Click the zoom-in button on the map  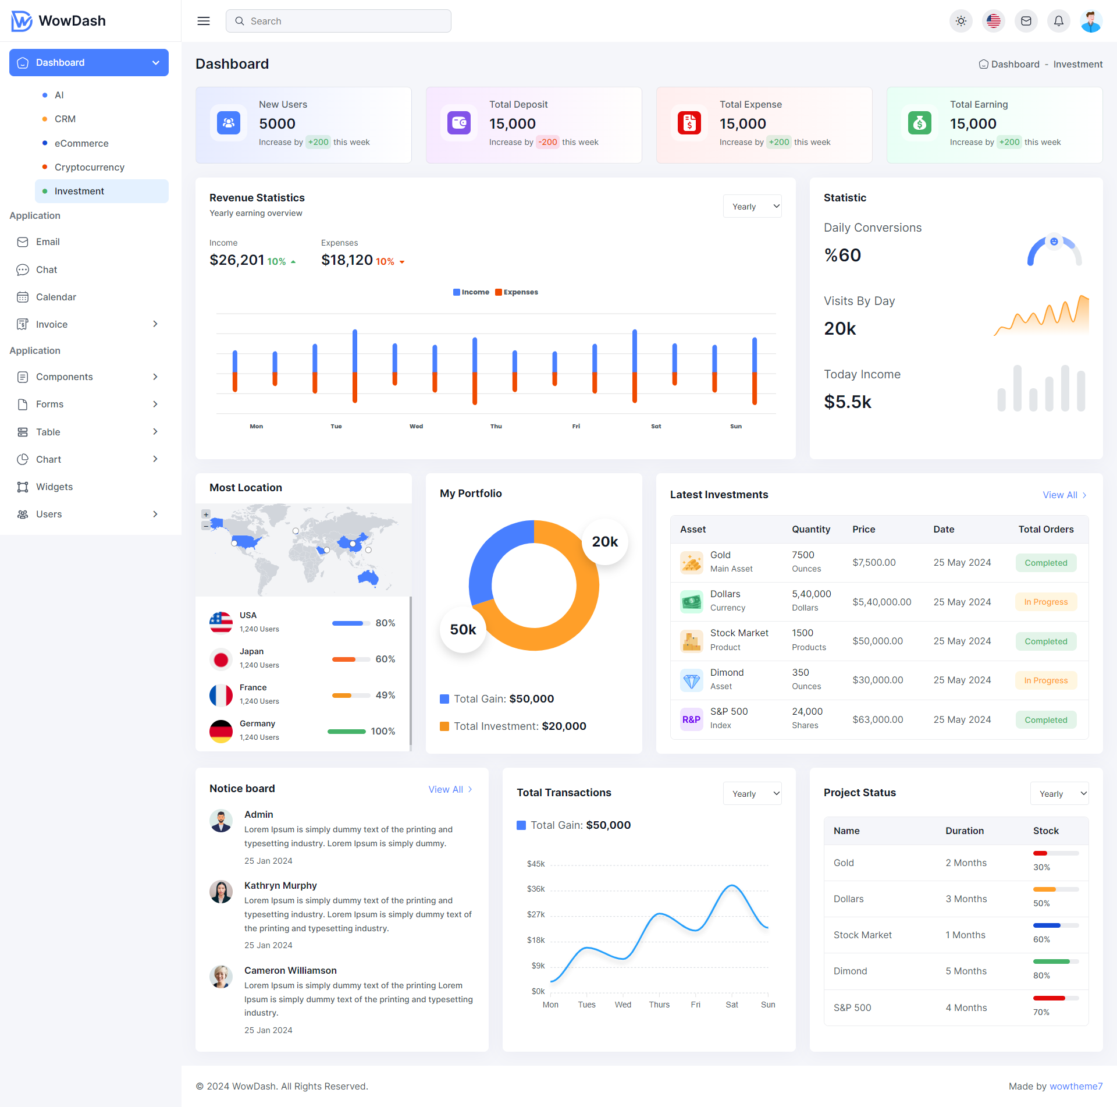pos(205,515)
